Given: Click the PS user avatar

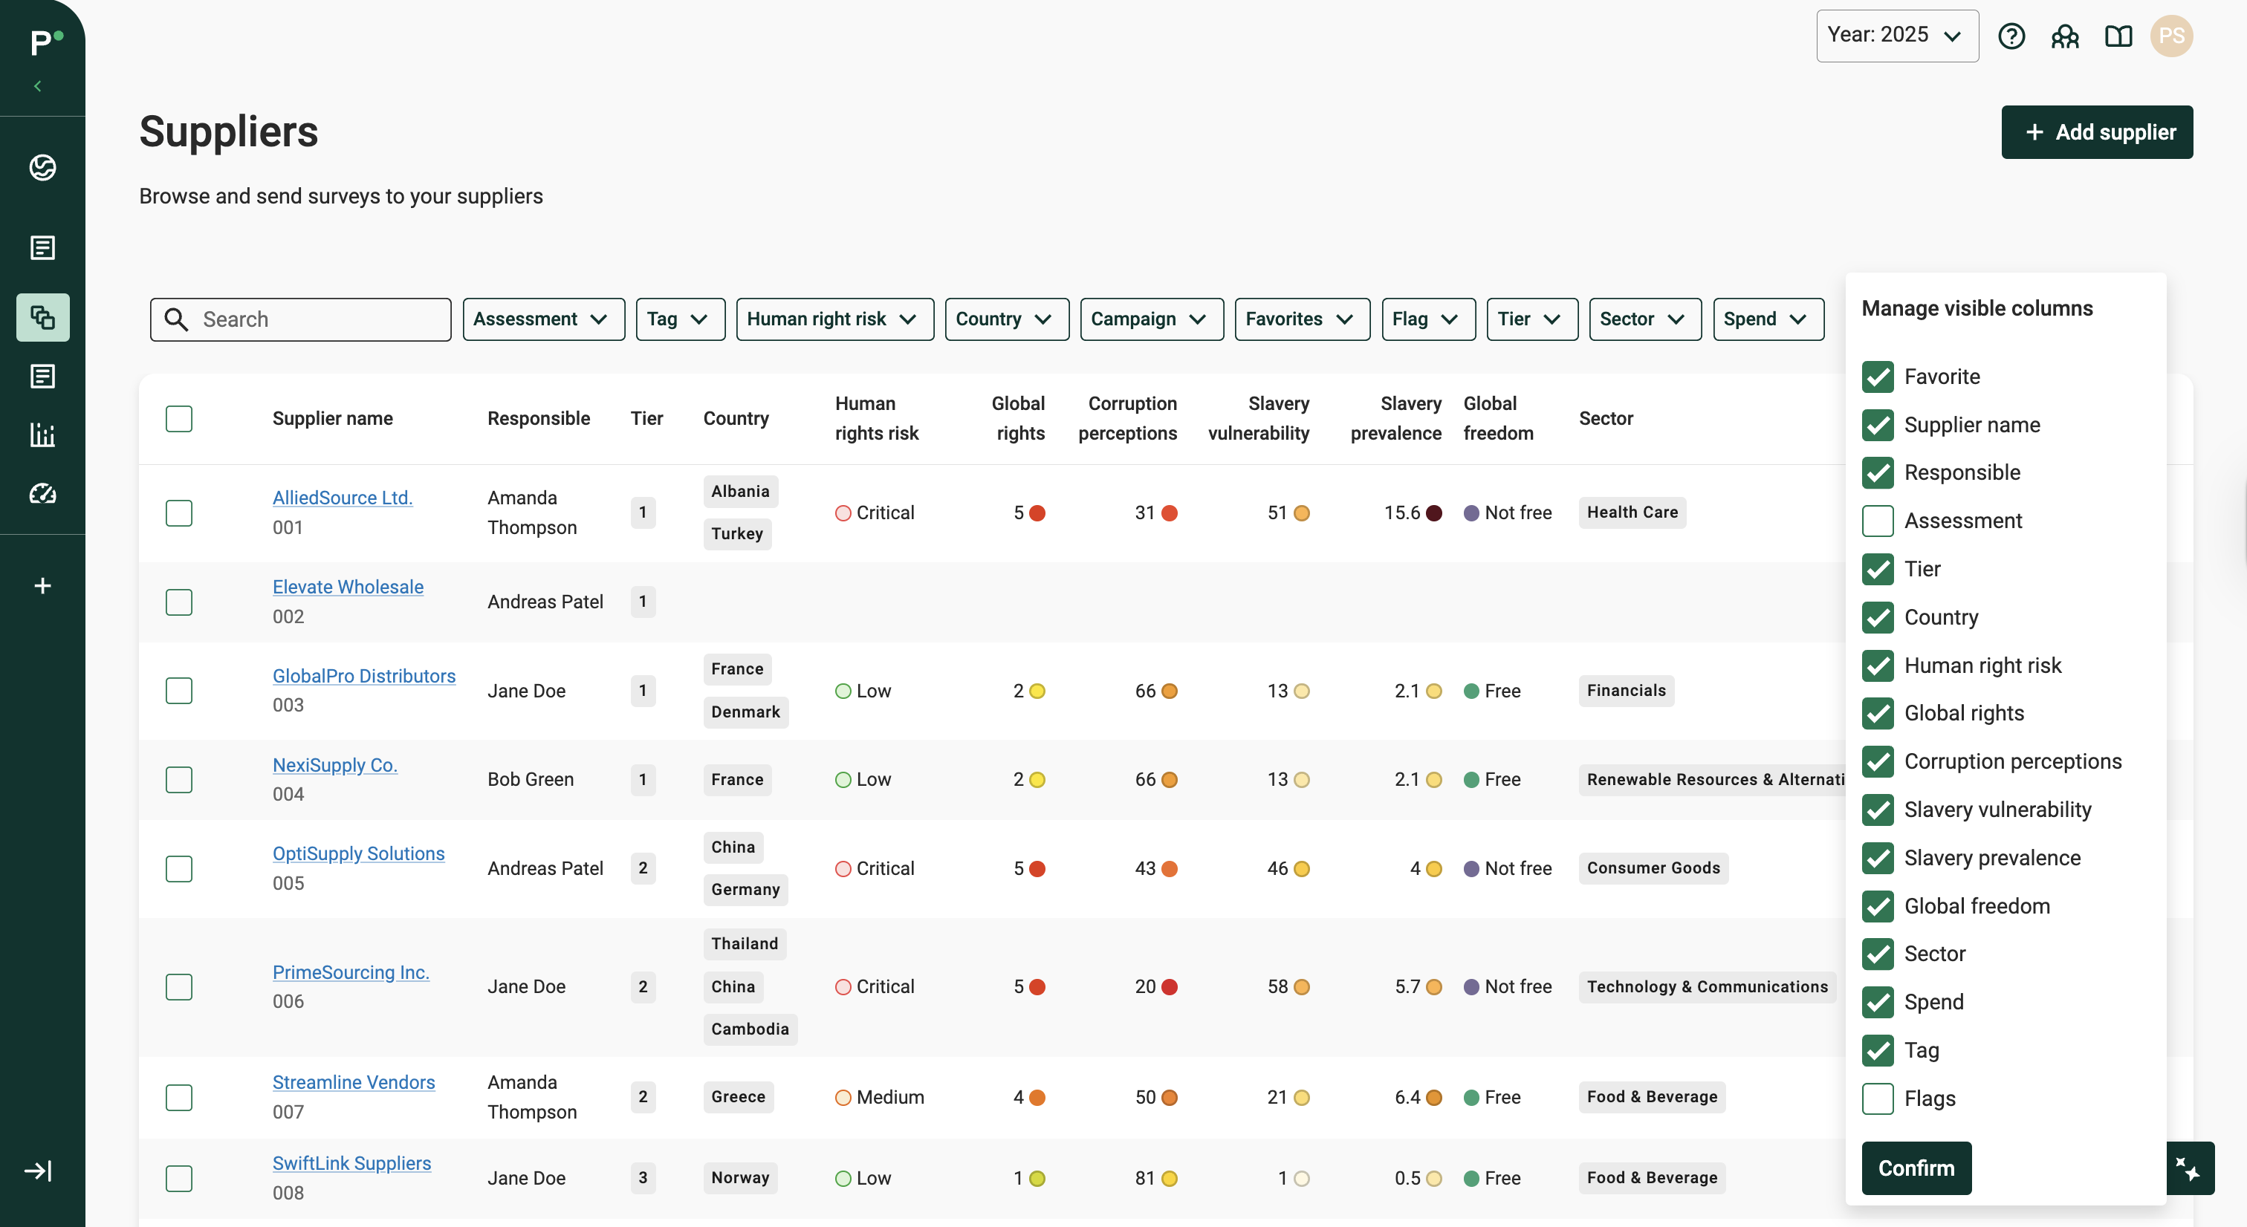Looking at the screenshot, I should tap(2171, 36).
